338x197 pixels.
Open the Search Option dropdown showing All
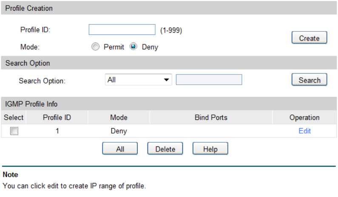pyautogui.click(x=138, y=80)
